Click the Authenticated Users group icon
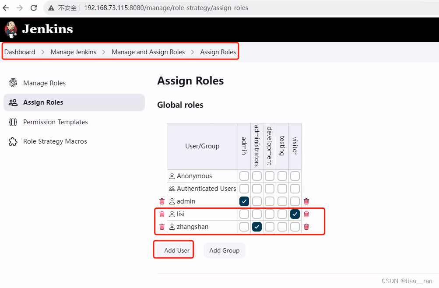Viewport: 439px width, 288px height. tap(172, 189)
